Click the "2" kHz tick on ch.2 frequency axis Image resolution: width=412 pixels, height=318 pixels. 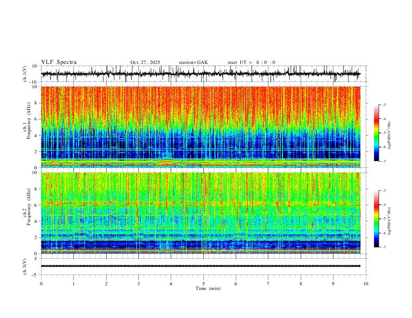coord(36,237)
